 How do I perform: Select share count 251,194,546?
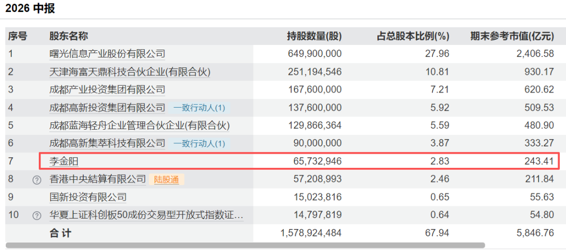(315, 72)
